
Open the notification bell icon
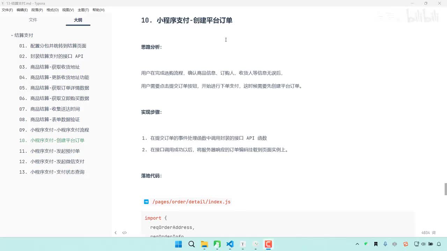point(439,244)
